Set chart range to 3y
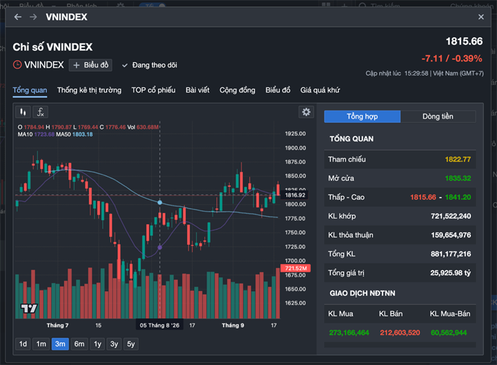This screenshot has width=497, height=365. 114,344
